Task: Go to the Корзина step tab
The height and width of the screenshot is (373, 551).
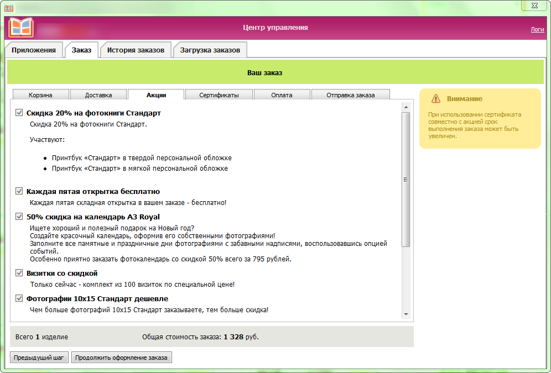Action: pyautogui.click(x=41, y=95)
